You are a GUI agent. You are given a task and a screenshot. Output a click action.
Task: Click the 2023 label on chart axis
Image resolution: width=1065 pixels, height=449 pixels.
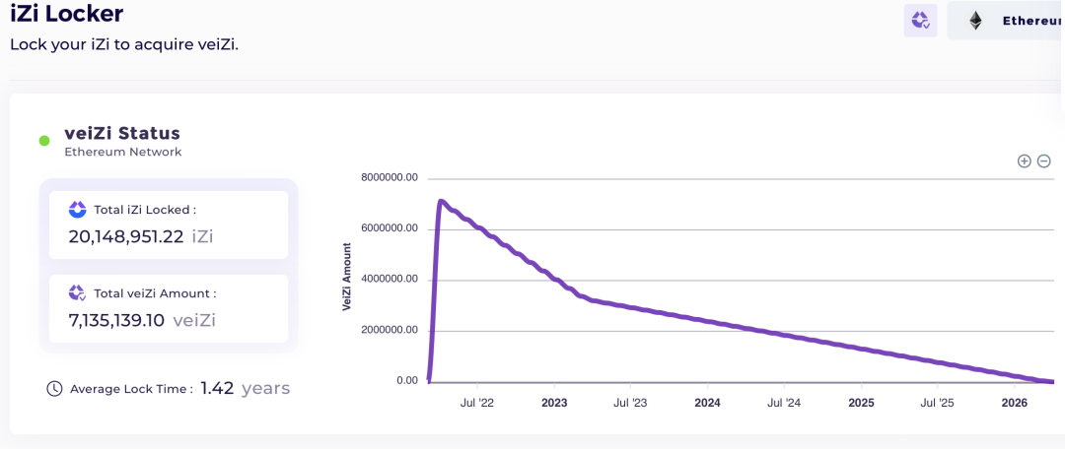point(554,403)
